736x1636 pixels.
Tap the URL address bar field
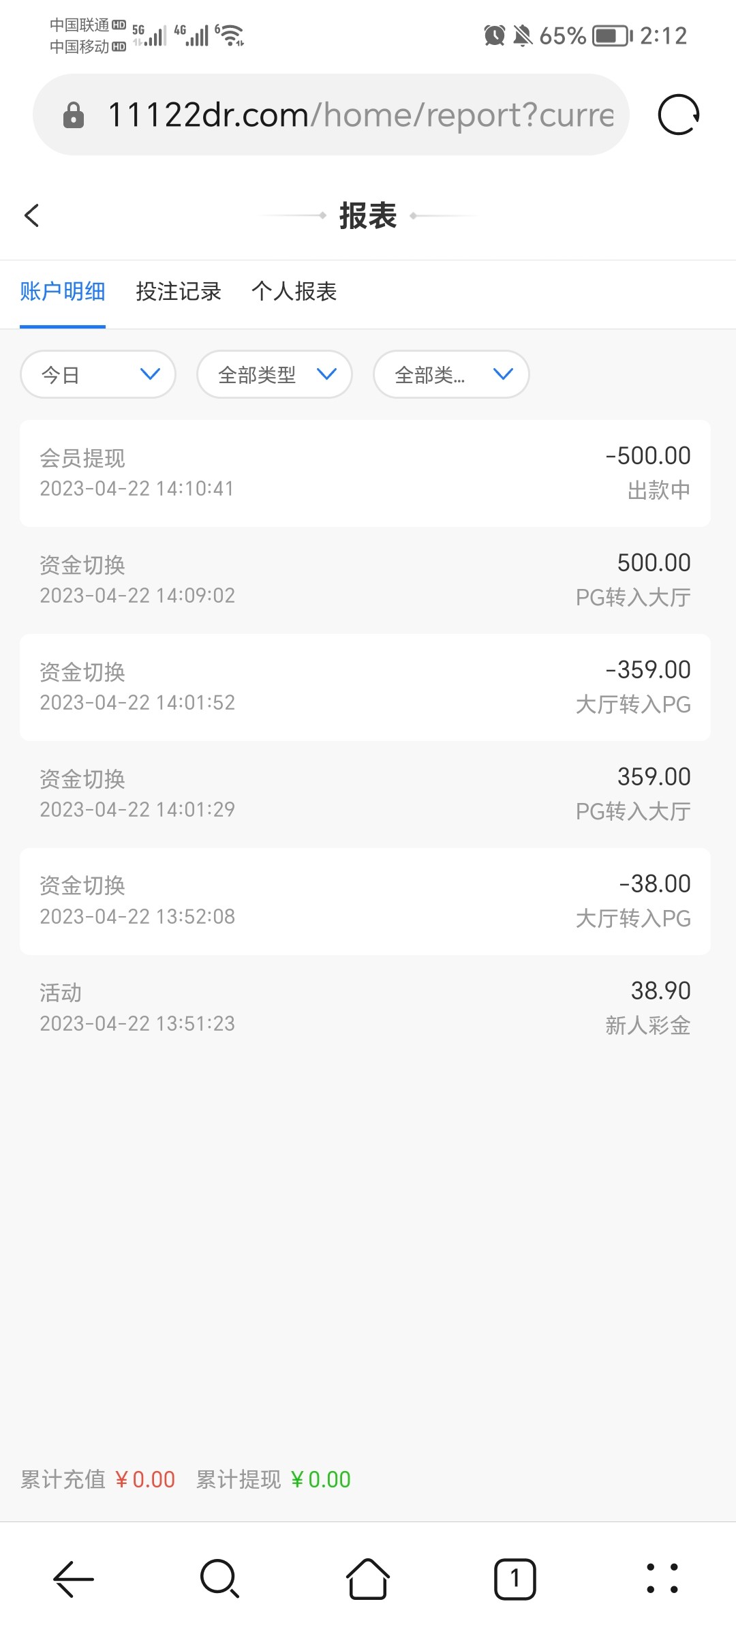point(360,115)
